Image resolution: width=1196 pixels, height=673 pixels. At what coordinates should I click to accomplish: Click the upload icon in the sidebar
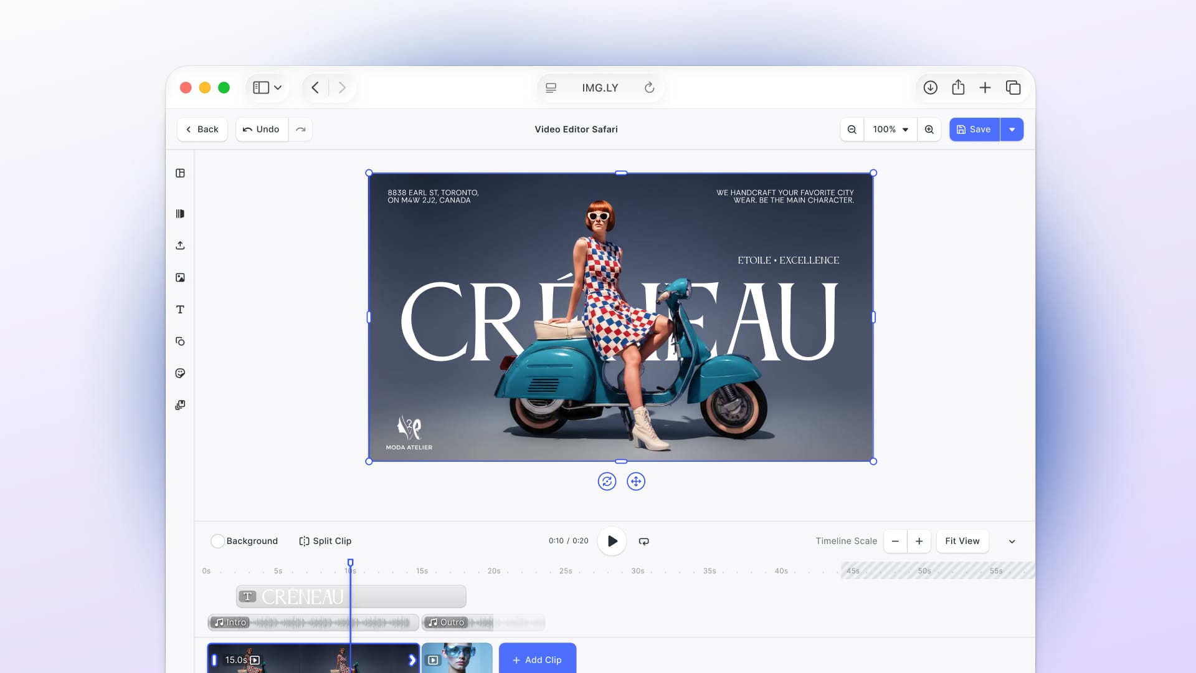pos(180,246)
